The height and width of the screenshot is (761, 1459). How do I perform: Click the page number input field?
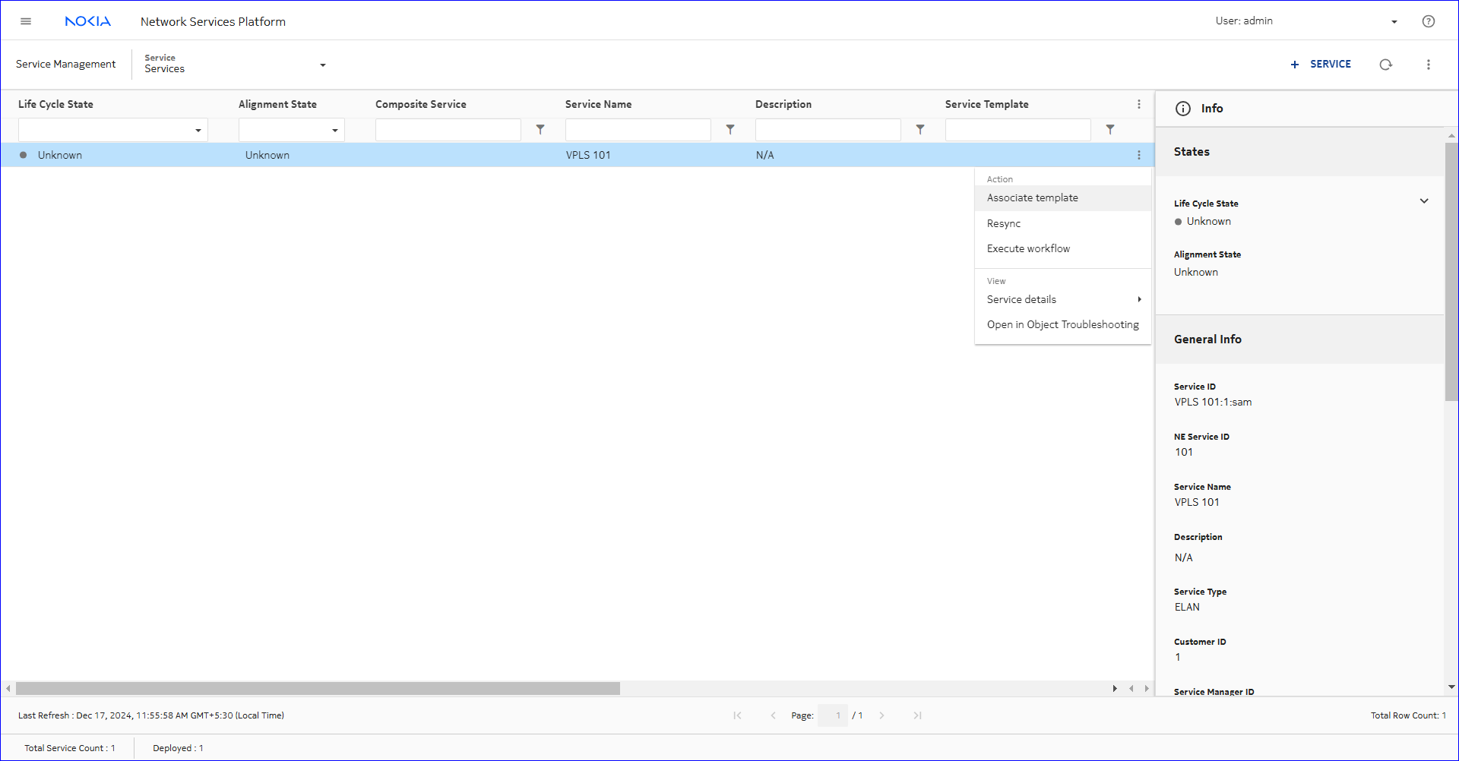pos(833,715)
